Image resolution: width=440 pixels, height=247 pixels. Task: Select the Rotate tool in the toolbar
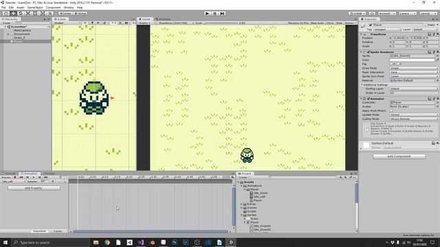coord(21,13)
